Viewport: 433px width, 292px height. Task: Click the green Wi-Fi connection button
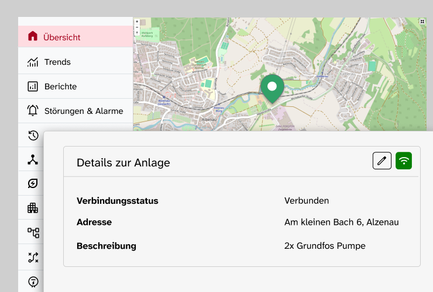coord(404,161)
